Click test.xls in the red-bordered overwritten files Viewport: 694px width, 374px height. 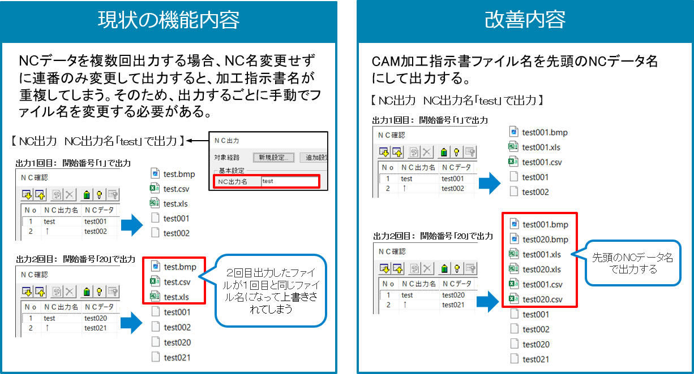[x=175, y=297]
